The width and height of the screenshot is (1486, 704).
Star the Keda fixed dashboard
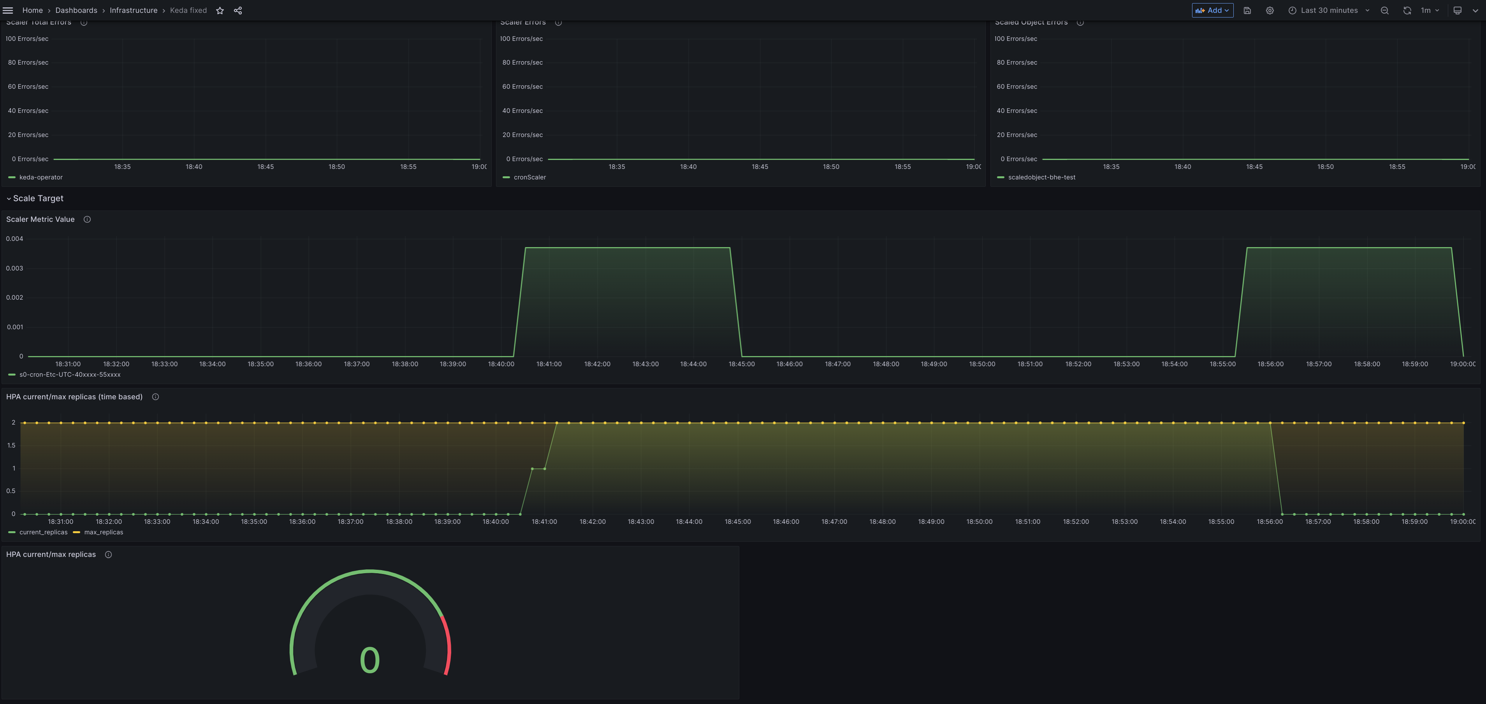[x=220, y=10]
